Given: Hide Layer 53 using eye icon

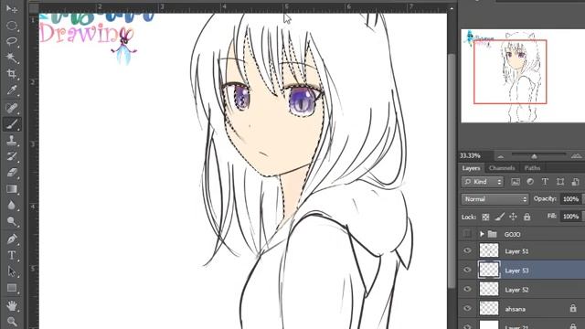Looking at the screenshot, I should [x=467, y=270].
